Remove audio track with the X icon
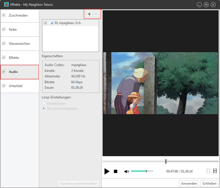Screen dimensions: 220x188 pyautogui.click(x=96, y=14)
